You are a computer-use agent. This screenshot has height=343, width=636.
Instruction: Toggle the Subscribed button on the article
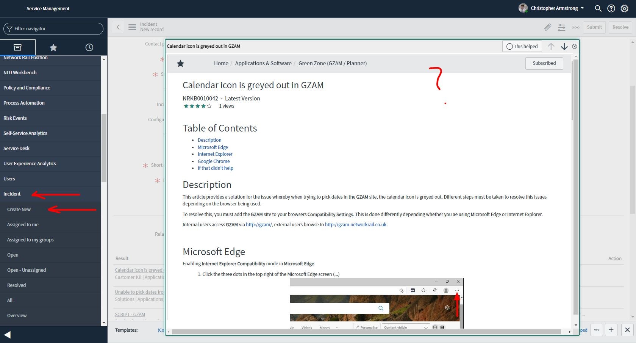pos(544,63)
